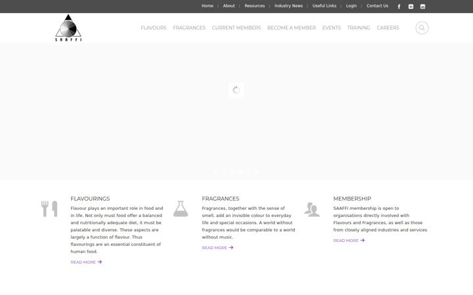Screen dimensions: 473x295
Task: Click Read More under Membership
Action: [x=349, y=241]
